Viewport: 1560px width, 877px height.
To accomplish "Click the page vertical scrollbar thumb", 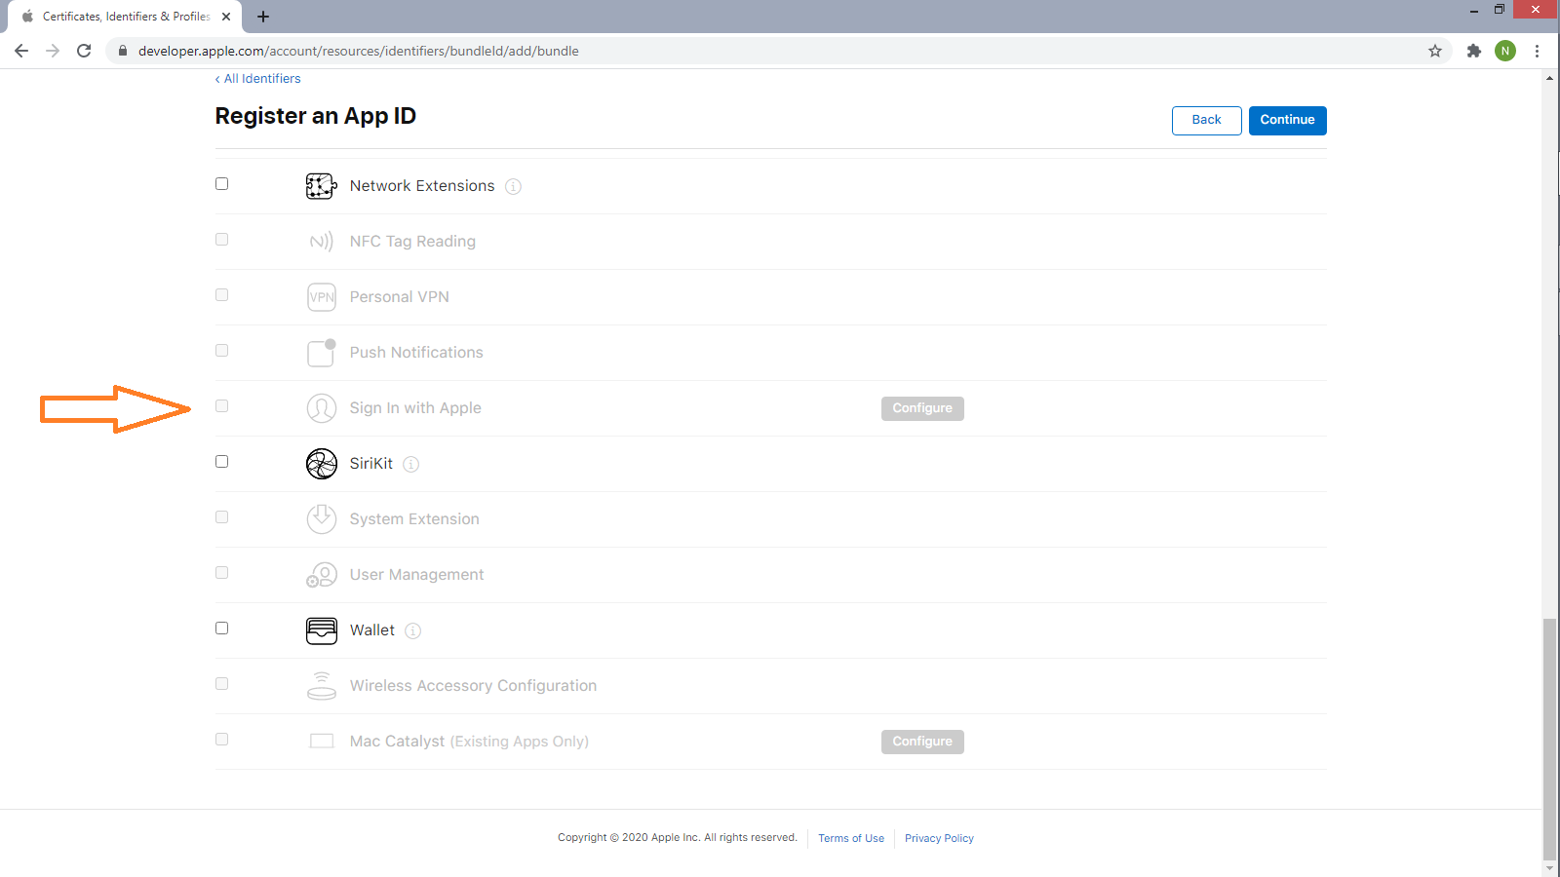I will 1550,738.
